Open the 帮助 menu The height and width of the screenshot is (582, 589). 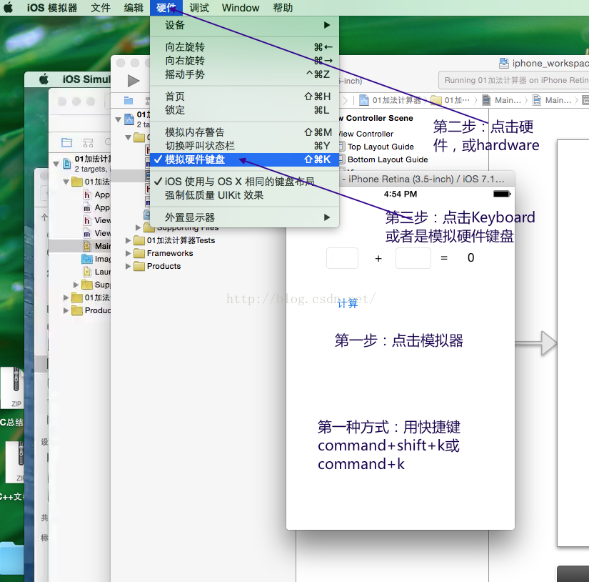283,8
